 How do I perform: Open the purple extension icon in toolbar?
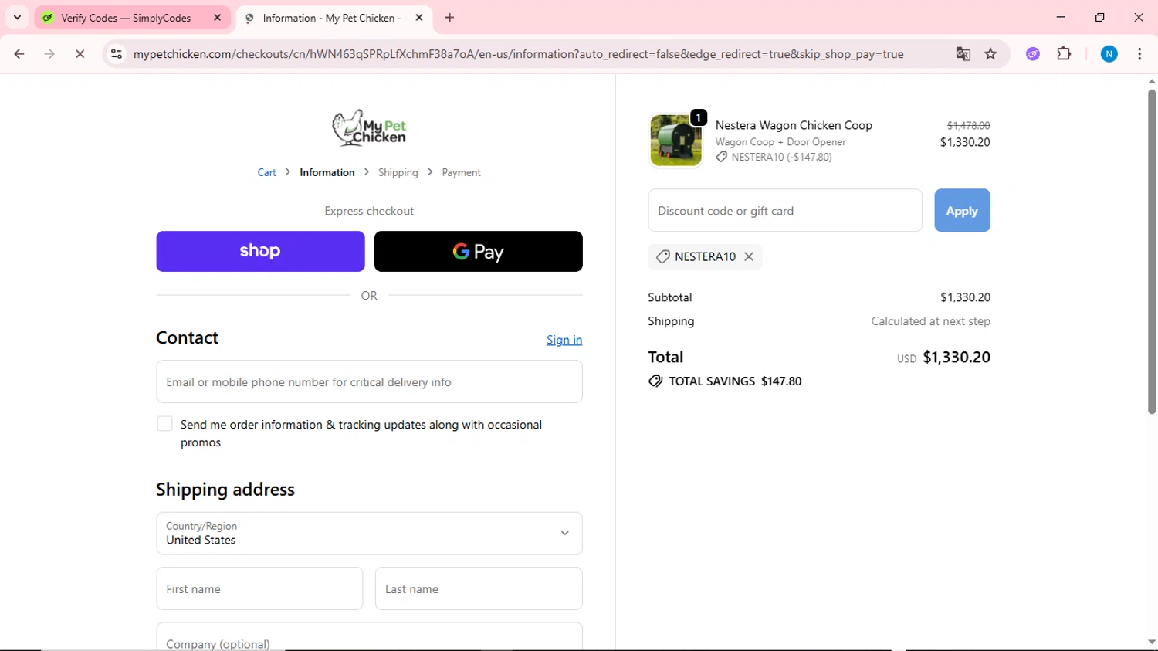click(x=1033, y=54)
